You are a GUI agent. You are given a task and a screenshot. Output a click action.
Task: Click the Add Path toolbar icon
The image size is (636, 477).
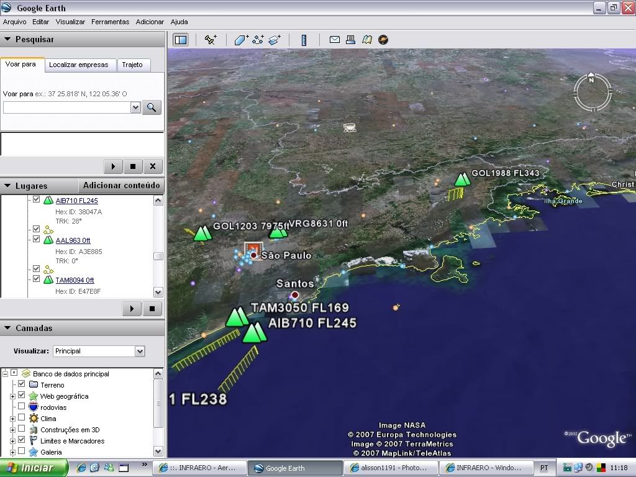[x=258, y=40]
